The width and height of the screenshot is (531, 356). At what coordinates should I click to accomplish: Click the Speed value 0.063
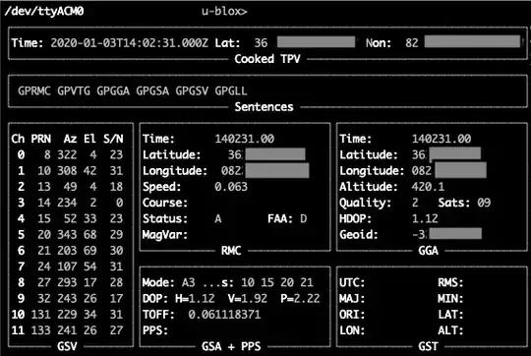pyautogui.click(x=231, y=187)
